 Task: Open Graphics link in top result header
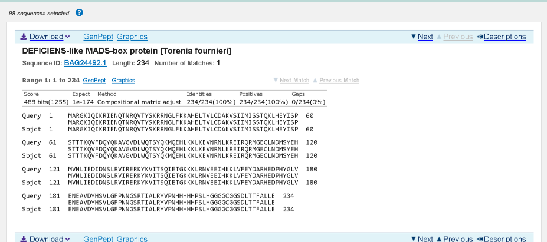point(132,37)
